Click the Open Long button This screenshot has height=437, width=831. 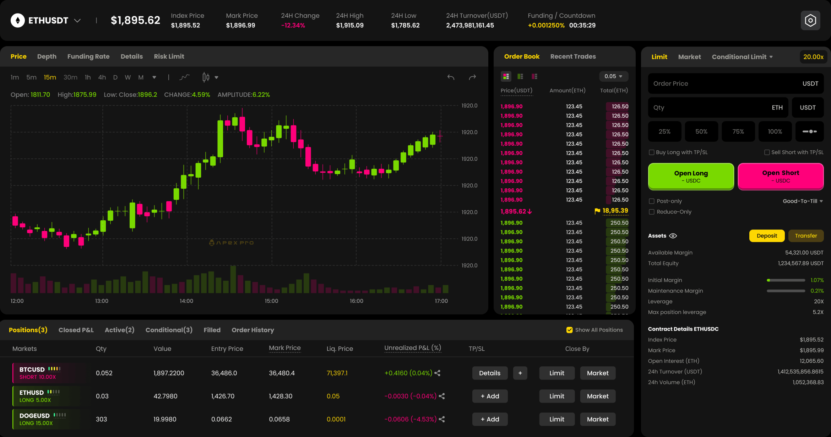pos(691,176)
